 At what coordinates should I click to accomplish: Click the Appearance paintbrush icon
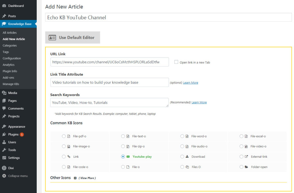pos(4,127)
